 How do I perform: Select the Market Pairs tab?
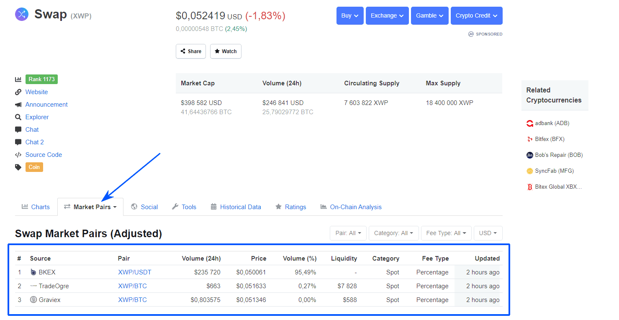(90, 207)
